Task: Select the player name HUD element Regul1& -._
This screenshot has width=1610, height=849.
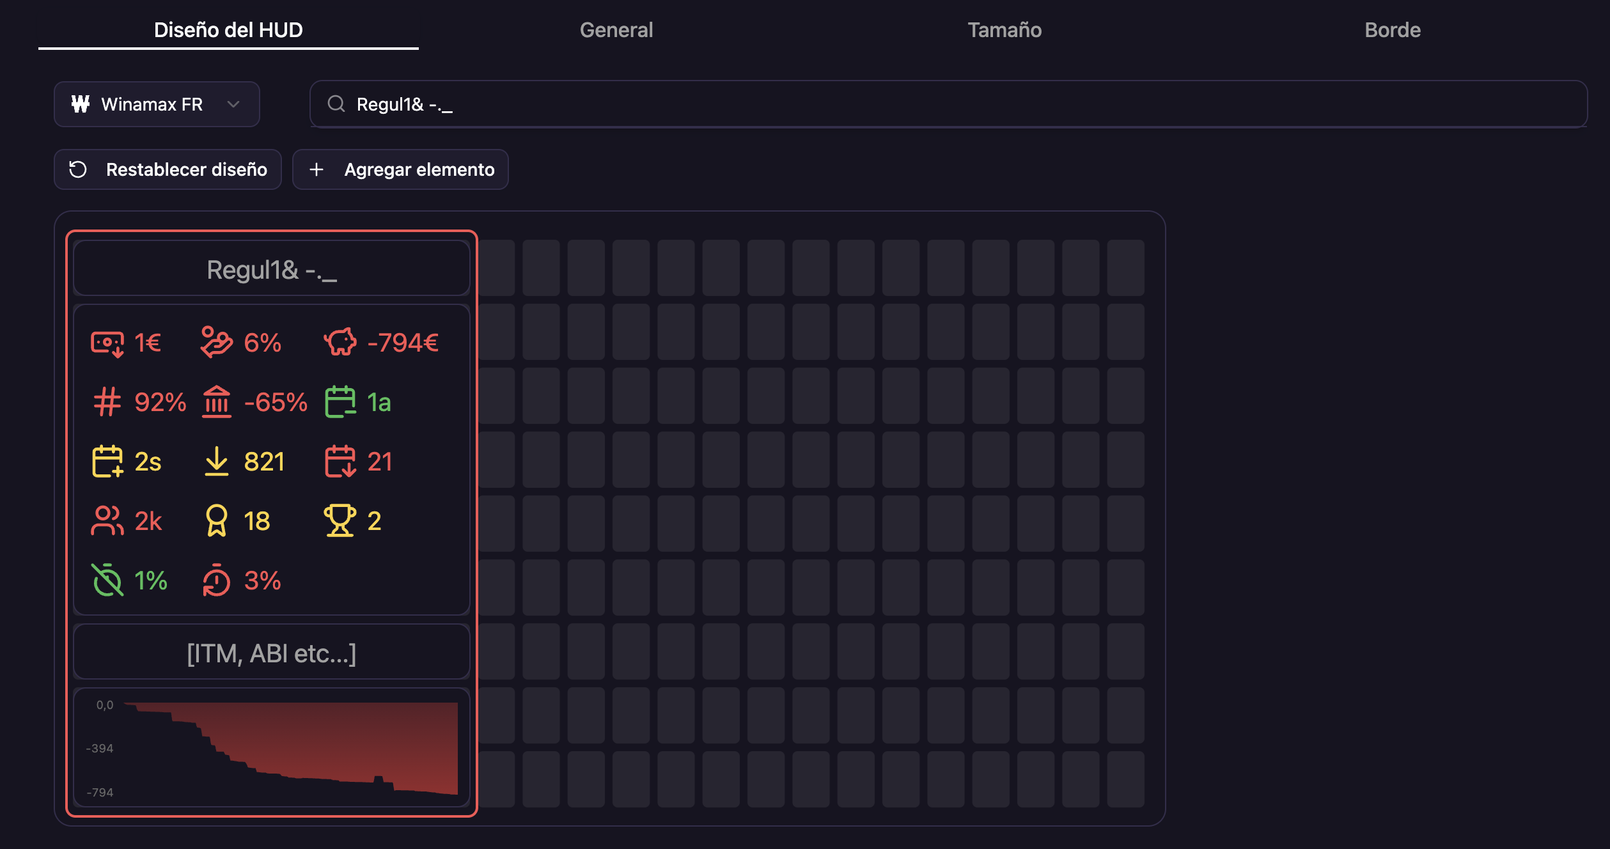Action: click(x=272, y=269)
